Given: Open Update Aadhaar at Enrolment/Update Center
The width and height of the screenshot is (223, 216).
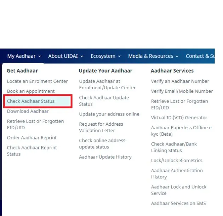Looking at the screenshot, I should point(107,84).
